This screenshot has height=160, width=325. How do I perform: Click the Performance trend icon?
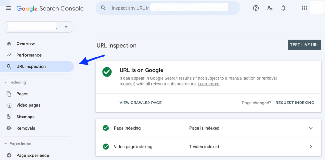coord(9,55)
